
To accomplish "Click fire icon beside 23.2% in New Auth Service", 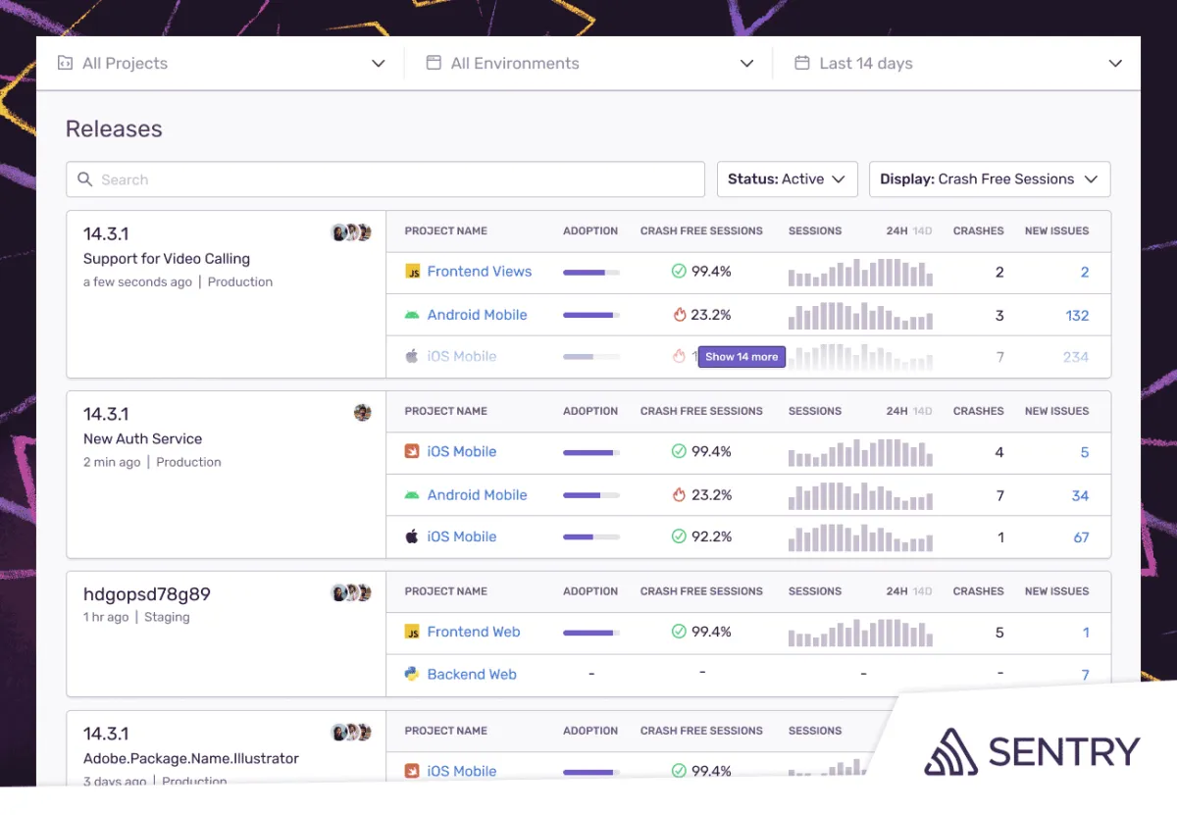I will pos(679,495).
